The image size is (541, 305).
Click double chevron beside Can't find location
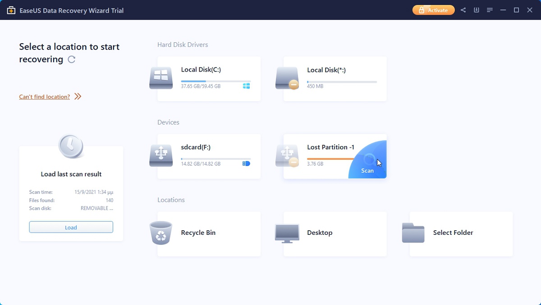point(78,96)
